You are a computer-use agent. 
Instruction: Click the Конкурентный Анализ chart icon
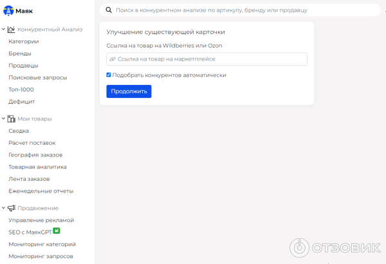(12, 30)
